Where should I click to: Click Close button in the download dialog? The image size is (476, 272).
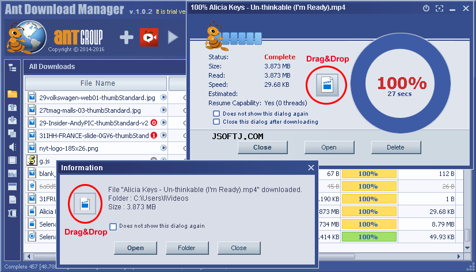[x=262, y=147]
